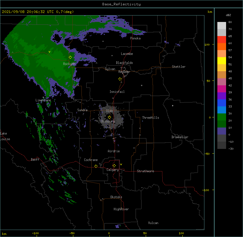
Task: Click the yellow V marker northwest of RockyMH
Action: coord(49,52)
